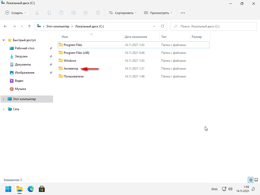Open the three-dots more options menu
Screen dimensions: 260x195
click(183, 13)
